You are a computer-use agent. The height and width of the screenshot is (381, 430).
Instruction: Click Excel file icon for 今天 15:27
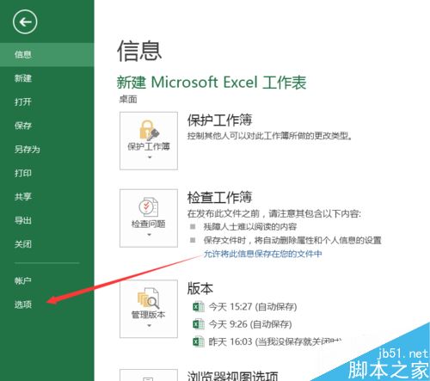pyautogui.click(x=199, y=307)
